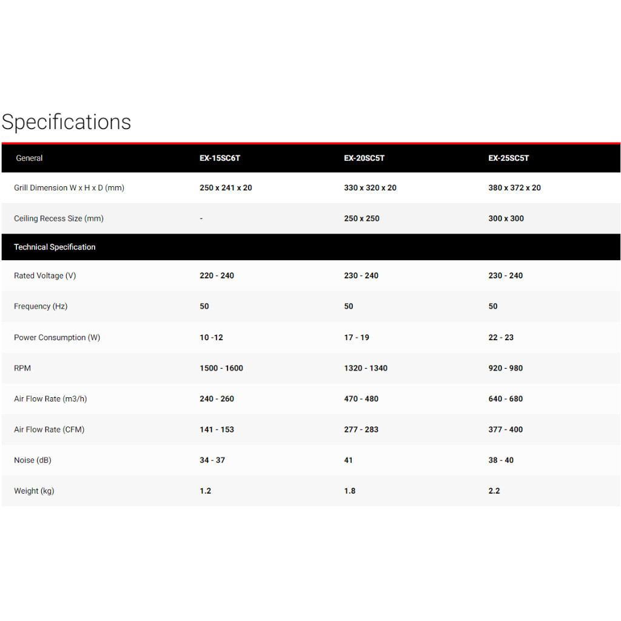Click the 2.2 weight value
Viewport: 621px width, 621px height.
(x=494, y=491)
